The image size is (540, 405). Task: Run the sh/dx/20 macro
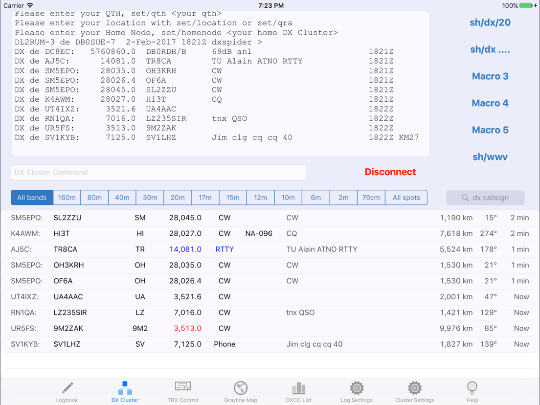pos(490,22)
